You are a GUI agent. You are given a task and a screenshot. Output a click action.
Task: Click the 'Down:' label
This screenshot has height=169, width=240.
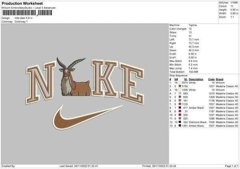point(173,50)
